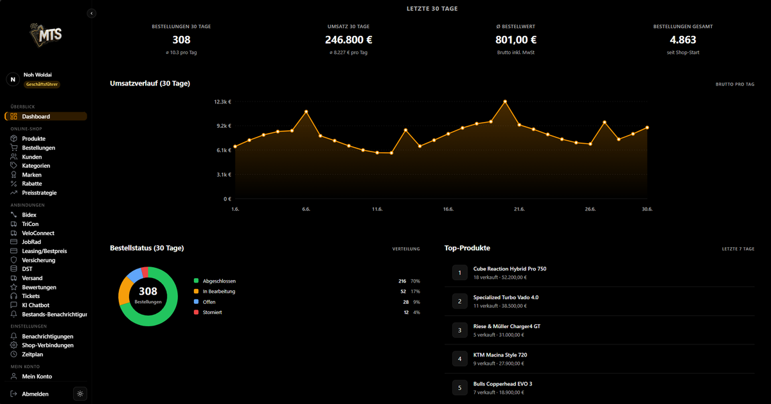Go to the Preisstrategie trend icon

click(14, 193)
